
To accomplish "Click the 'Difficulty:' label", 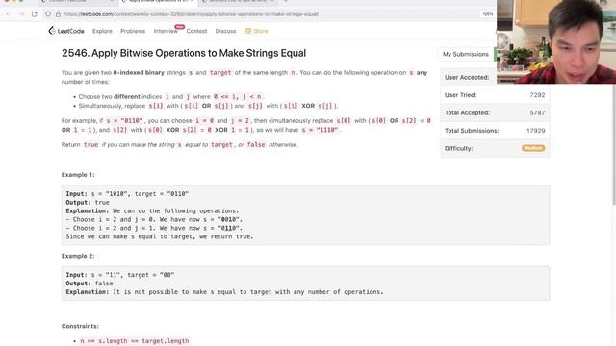I will click(458, 148).
